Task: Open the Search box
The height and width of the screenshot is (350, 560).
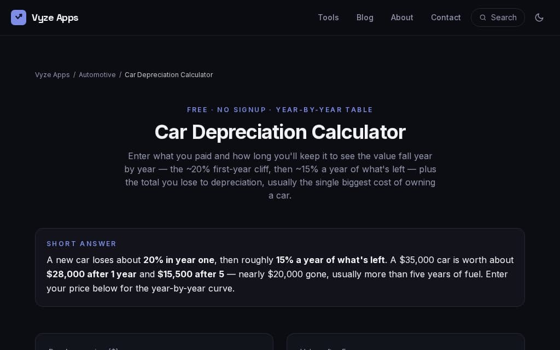Action: (498, 17)
